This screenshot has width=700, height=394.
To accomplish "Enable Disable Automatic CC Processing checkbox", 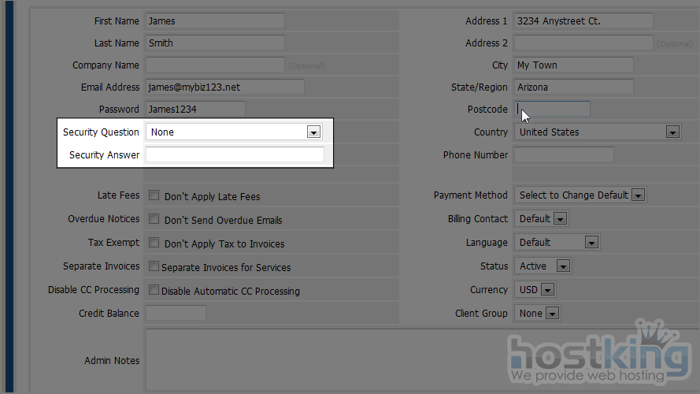I will pos(154,290).
